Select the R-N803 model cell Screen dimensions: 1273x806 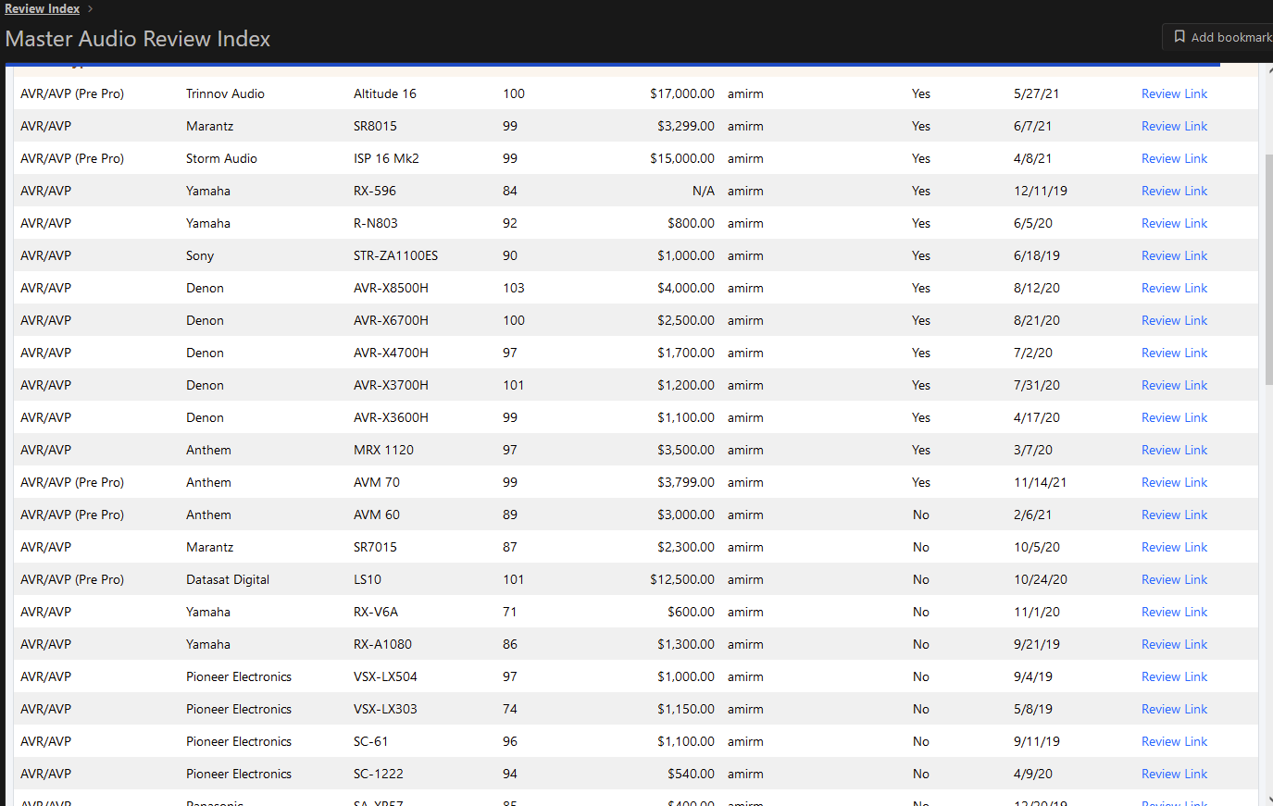coord(376,223)
